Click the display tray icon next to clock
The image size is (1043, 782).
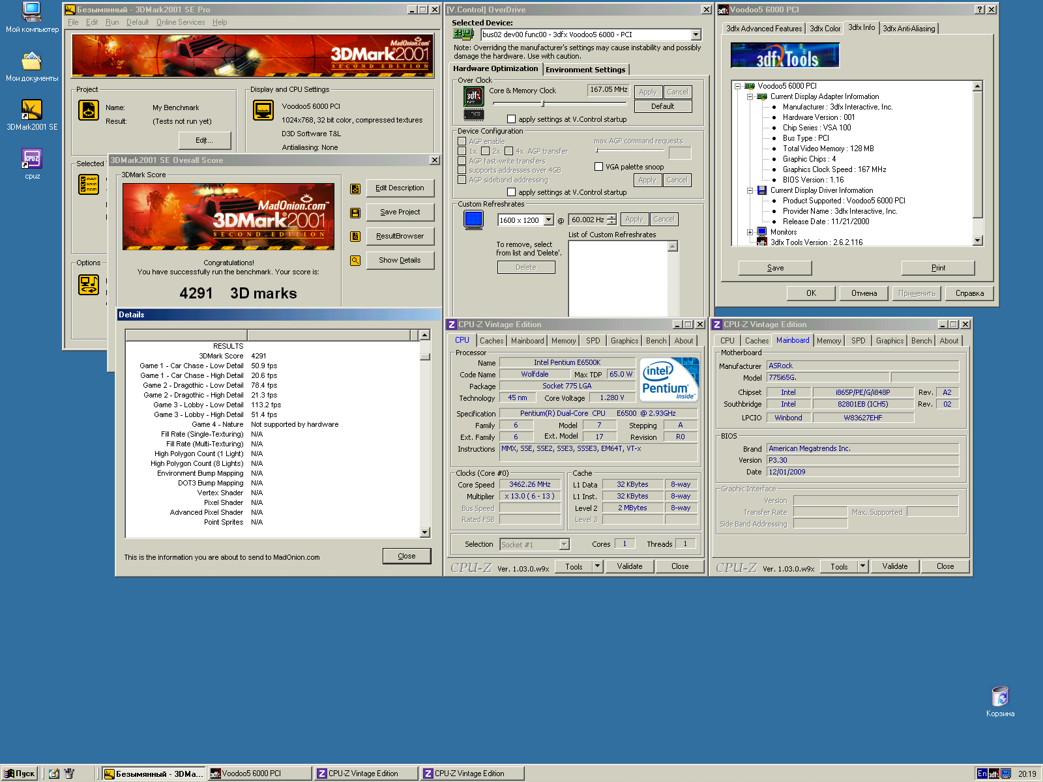click(x=1006, y=774)
